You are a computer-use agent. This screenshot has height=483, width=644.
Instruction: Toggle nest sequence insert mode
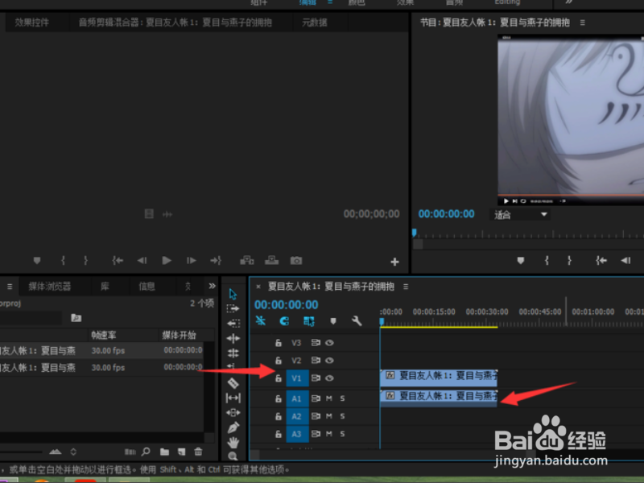[260, 320]
